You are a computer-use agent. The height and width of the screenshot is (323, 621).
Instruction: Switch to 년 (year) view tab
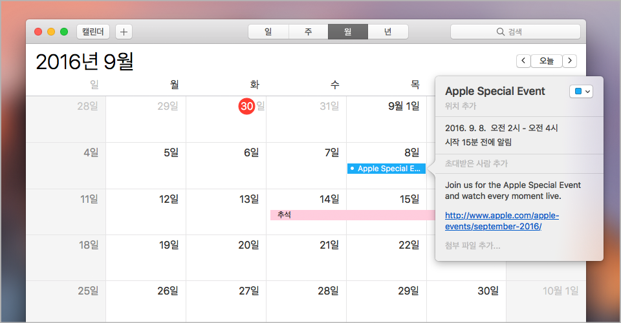tap(388, 32)
